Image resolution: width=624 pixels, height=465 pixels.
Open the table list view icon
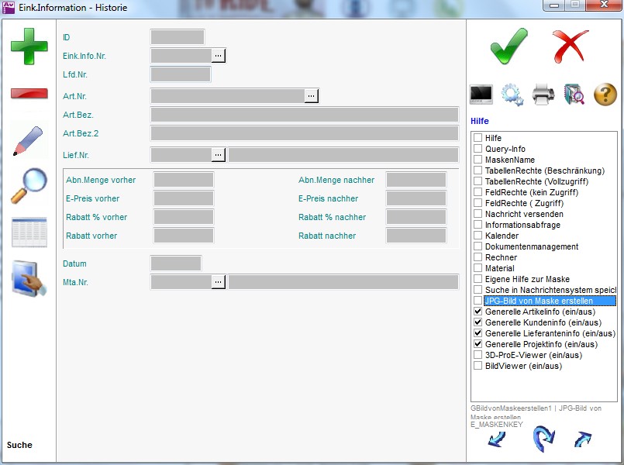tap(29, 232)
